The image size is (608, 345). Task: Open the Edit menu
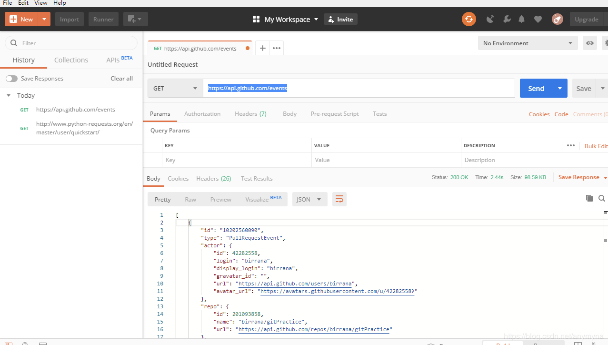23,3
